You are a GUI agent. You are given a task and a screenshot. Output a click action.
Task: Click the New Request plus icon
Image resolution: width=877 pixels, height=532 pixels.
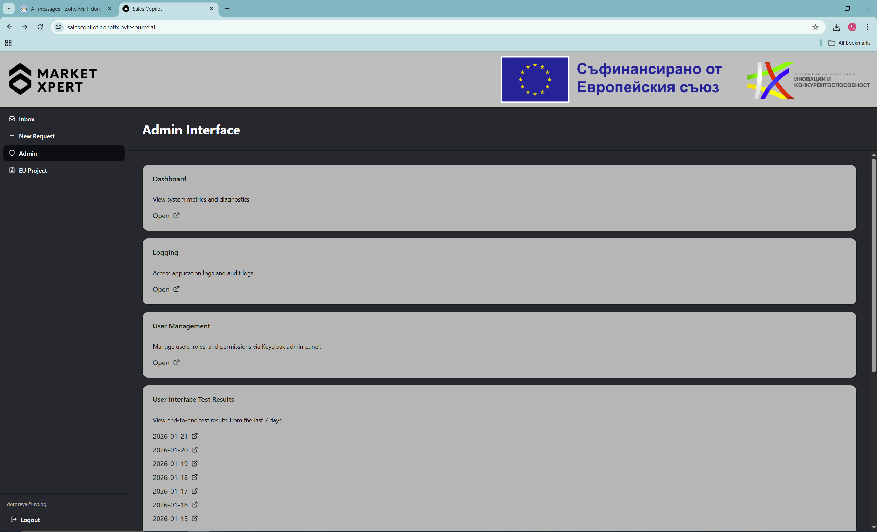coord(12,136)
